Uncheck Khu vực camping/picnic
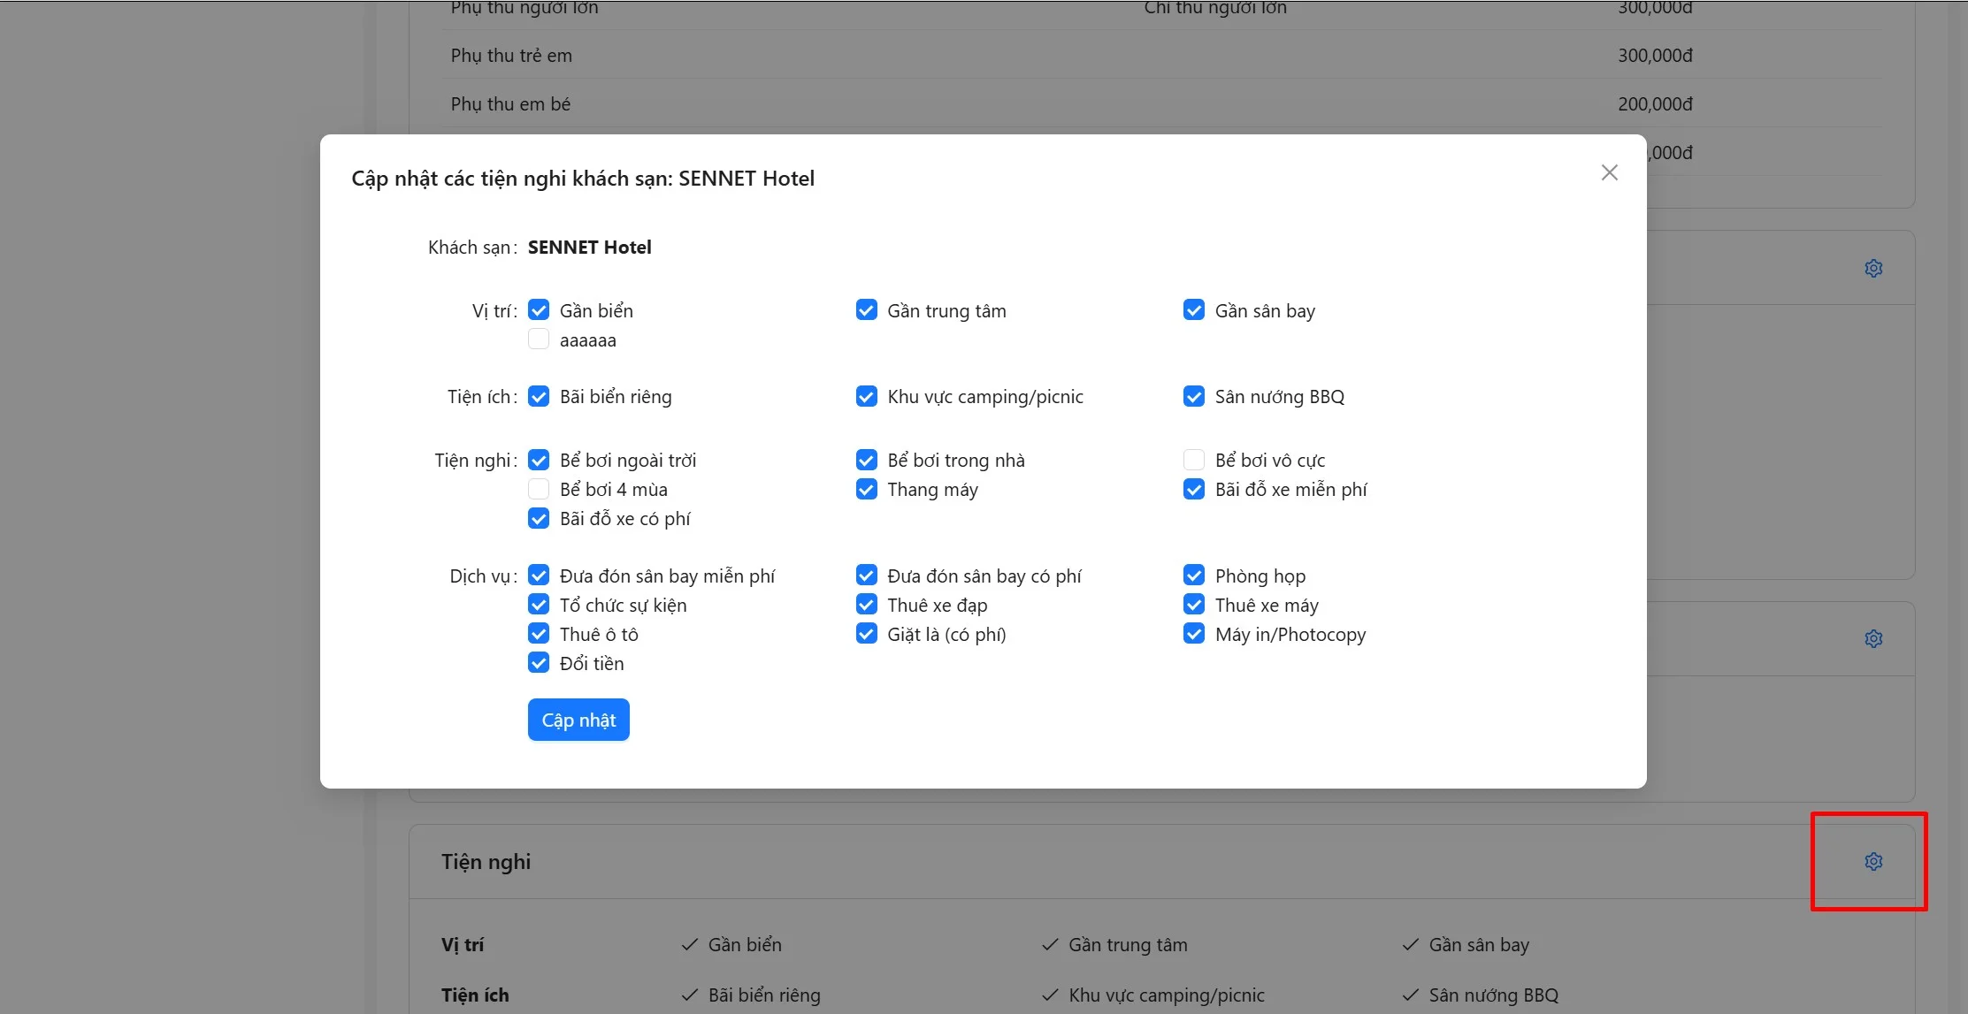This screenshot has height=1014, width=1968. (x=866, y=396)
